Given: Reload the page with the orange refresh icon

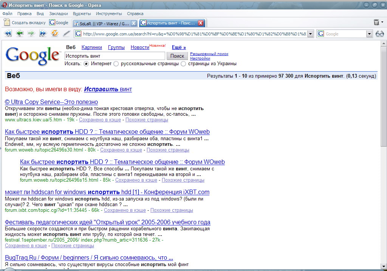Looking at the screenshot, I should [55, 34].
